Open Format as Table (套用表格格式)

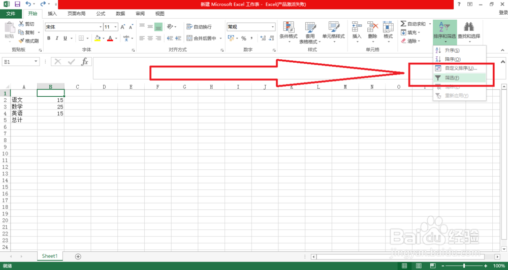coord(310,32)
